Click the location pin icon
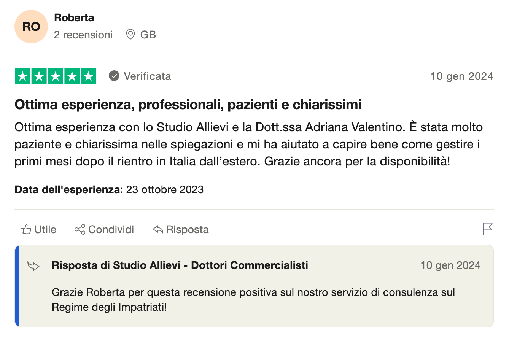Viewport: 509px width, 340px height. pos(130,35)
